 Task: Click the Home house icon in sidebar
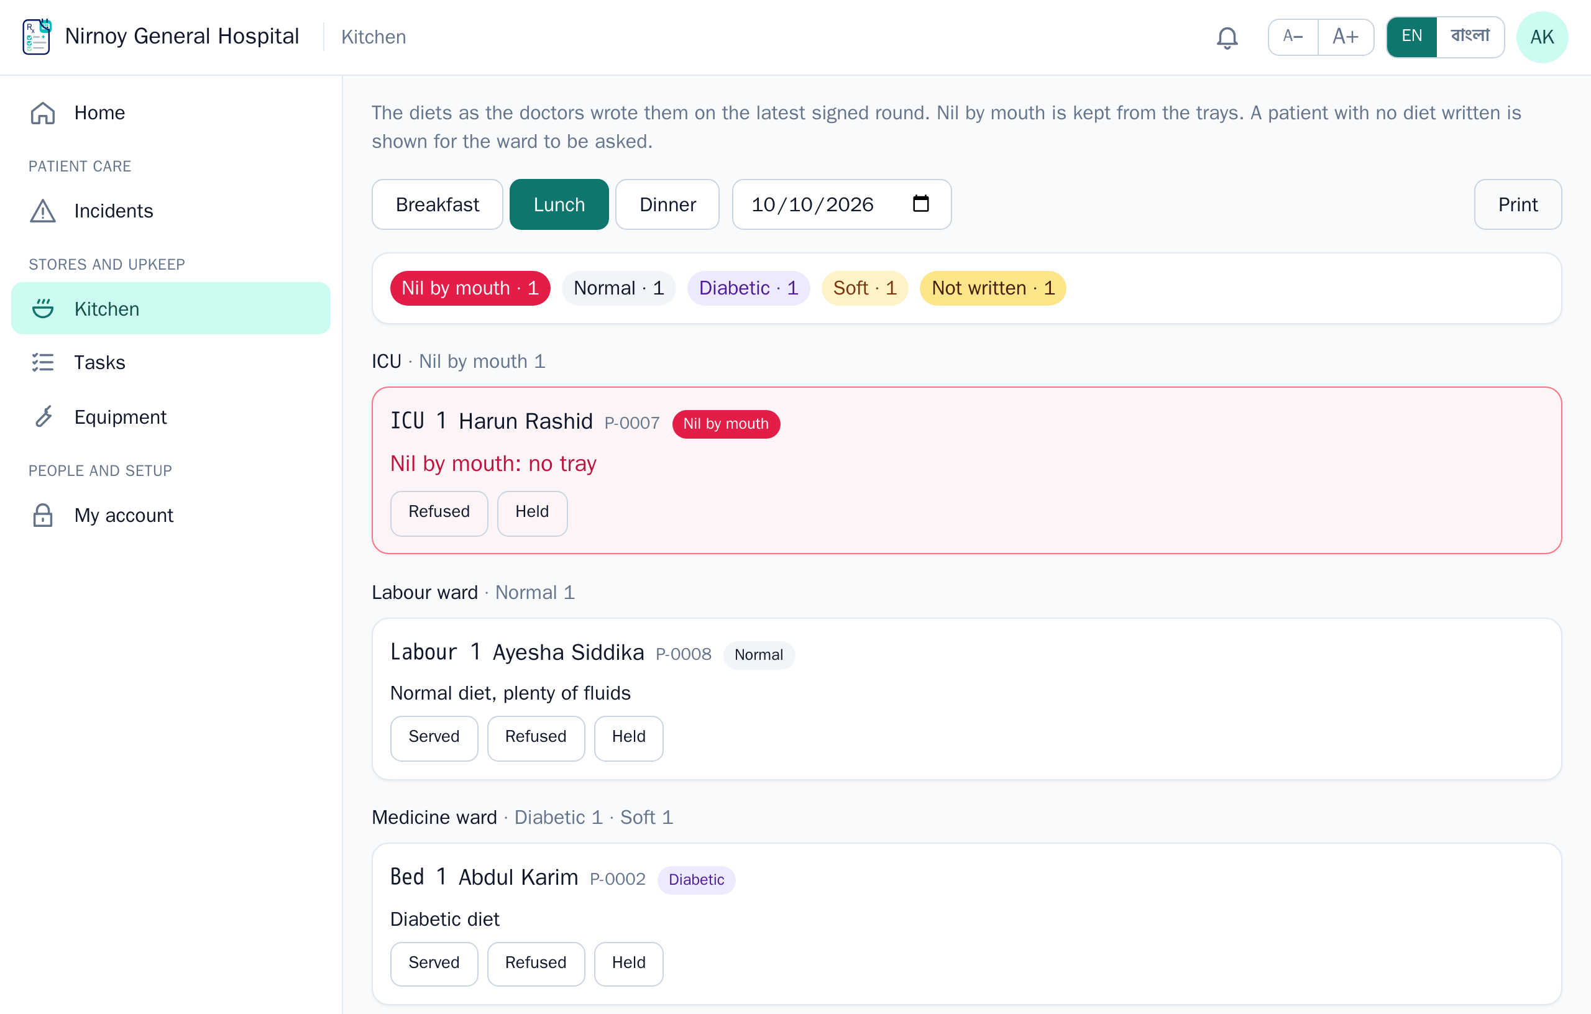pyautogui.click(x=43, y=113)
